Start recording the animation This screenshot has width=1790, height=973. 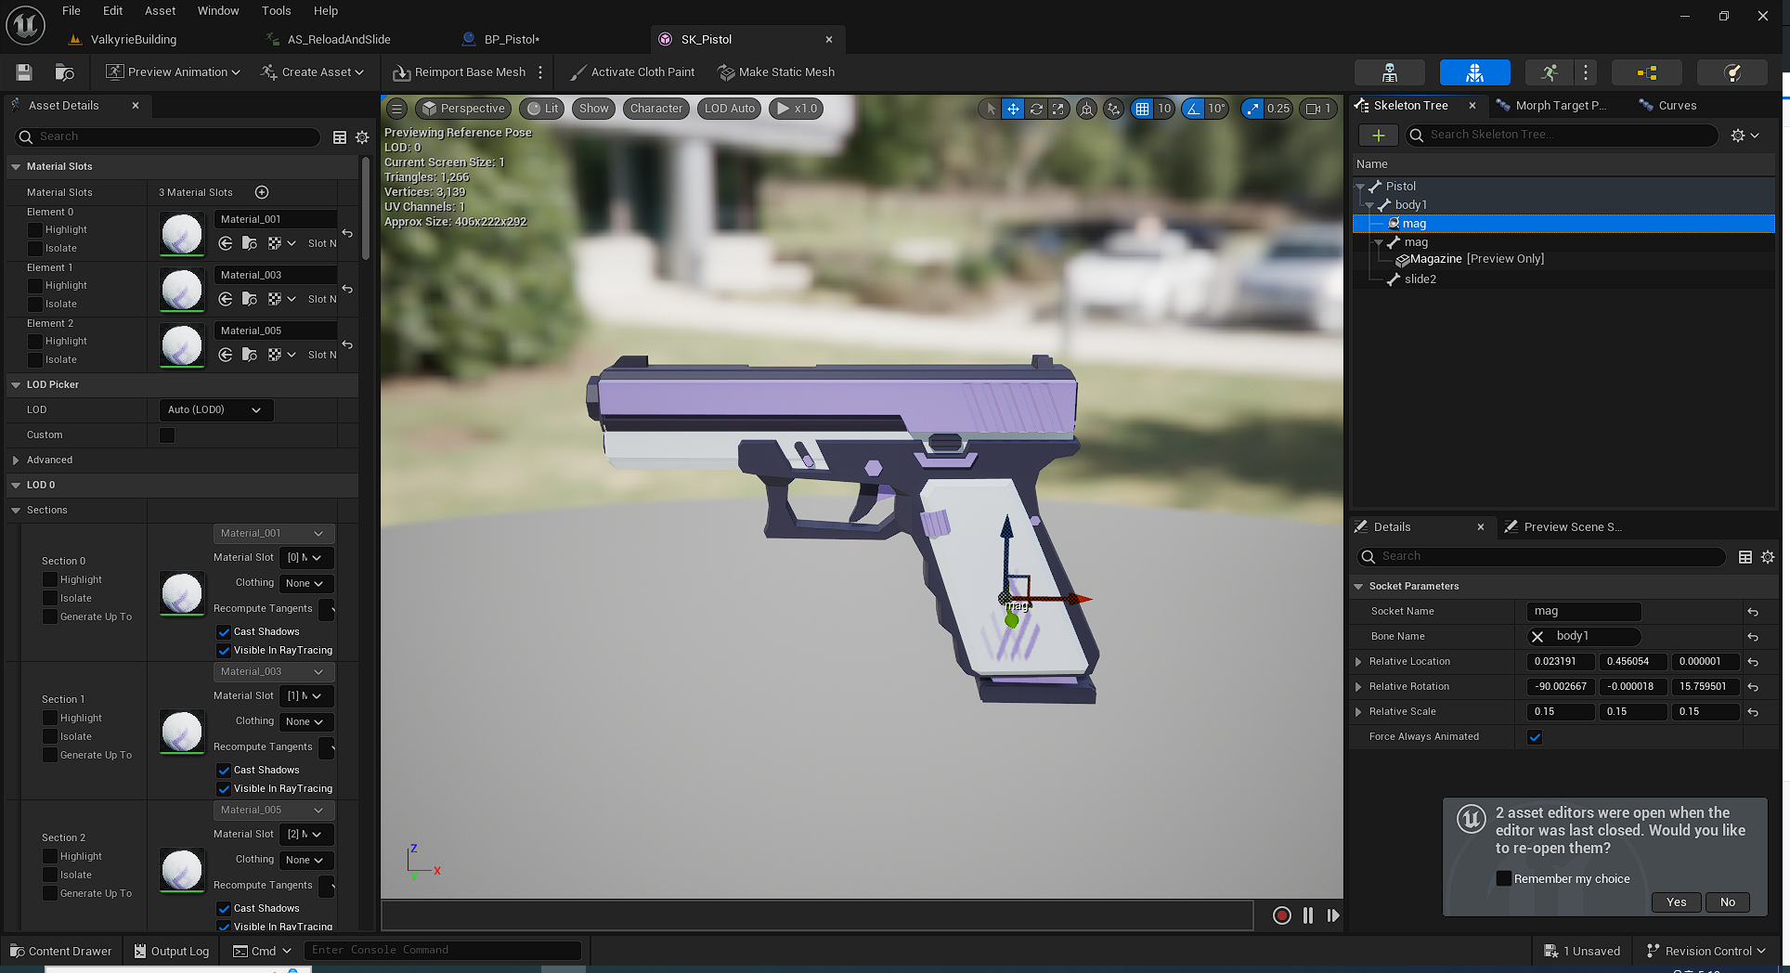1281,915
